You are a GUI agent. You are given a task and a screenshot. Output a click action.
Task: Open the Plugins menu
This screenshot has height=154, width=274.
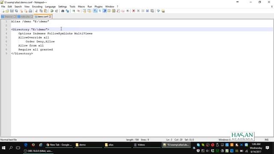(98, 6)
